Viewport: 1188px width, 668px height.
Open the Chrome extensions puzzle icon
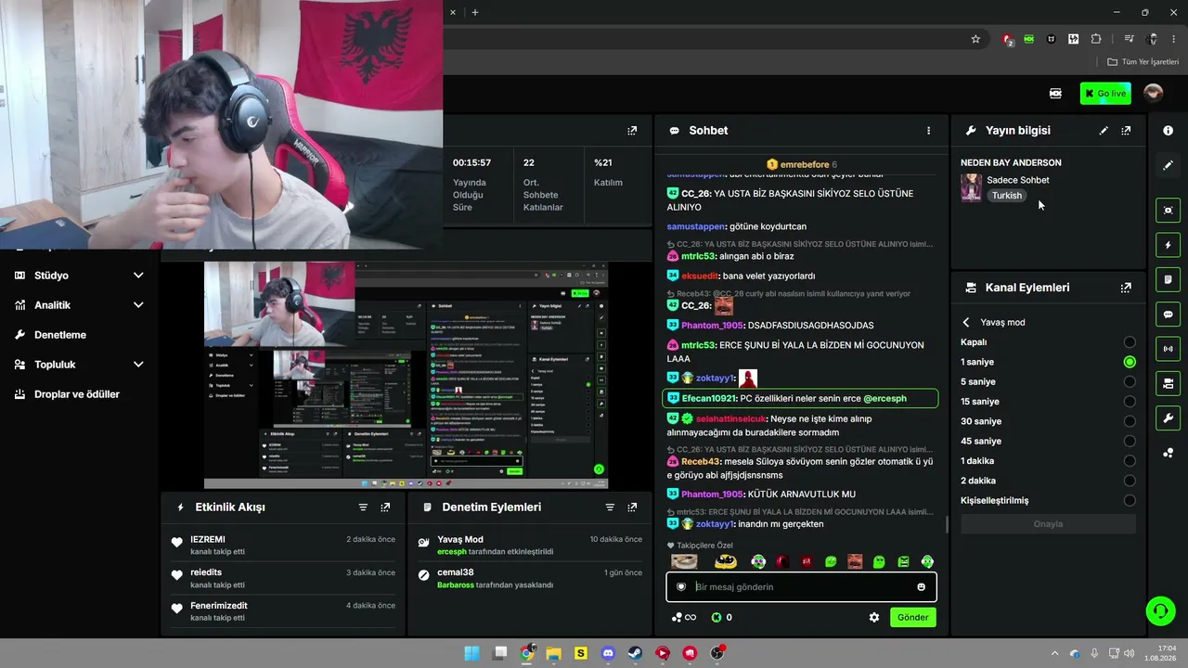(x=1096, y=39)
